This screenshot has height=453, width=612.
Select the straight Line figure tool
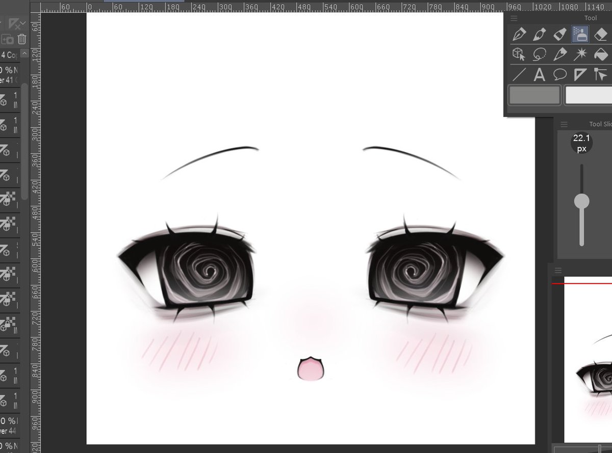519,74
